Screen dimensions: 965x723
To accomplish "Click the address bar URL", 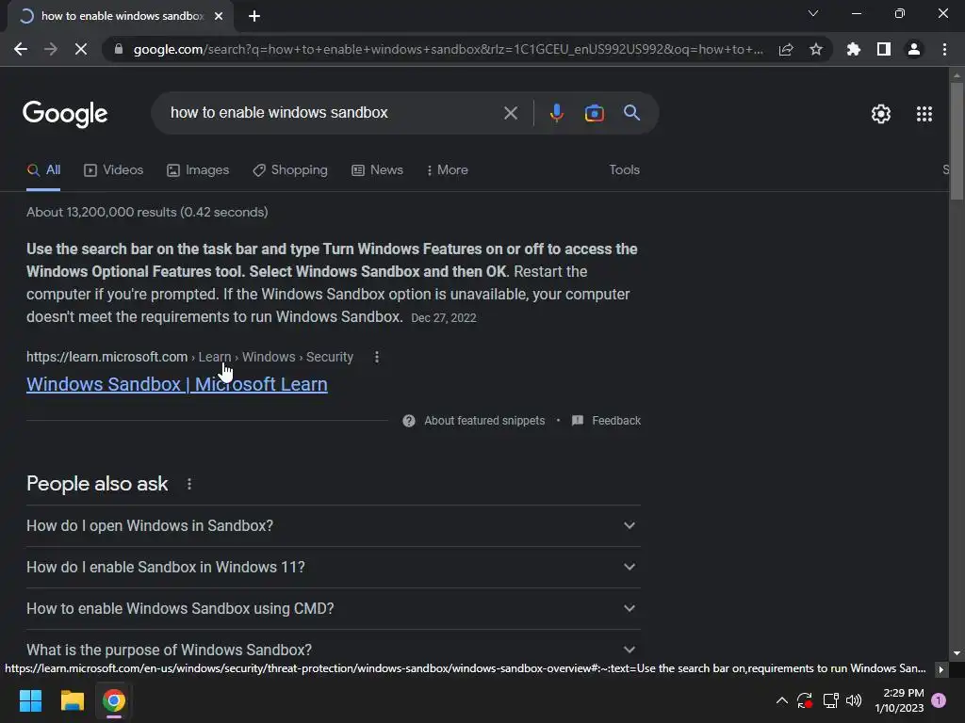I will (x=448, y=49).
